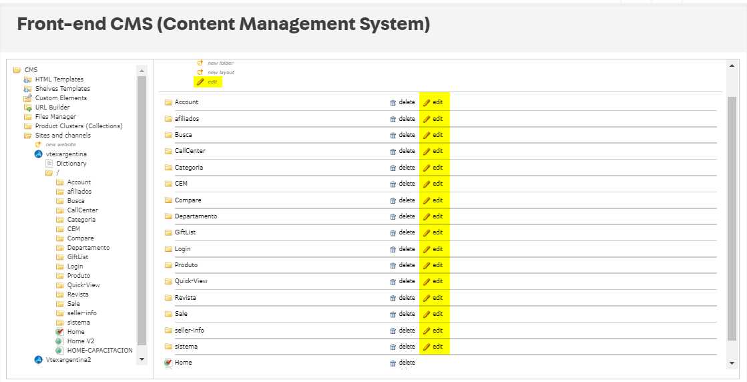Collapse the root CMS folder
747x382 pixels.
tap(17, 70)
